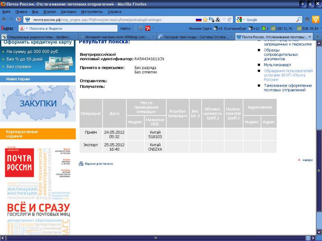Click the magnifier icon in the Google search box
The image size is (322, 241).
[299, 19]
